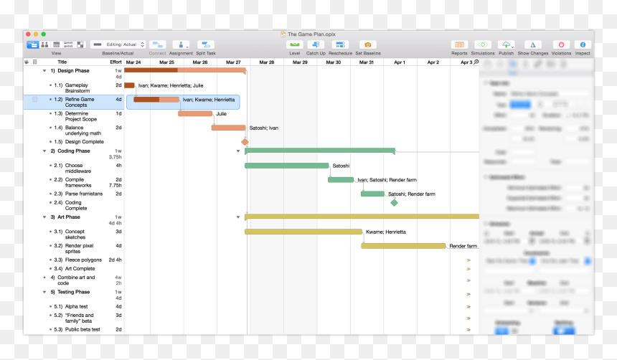Click the triangle beside Coding Phase Gantt bar
Image resolution: width=617 pixels, height=360 pixels.
[x=238, y=151]
